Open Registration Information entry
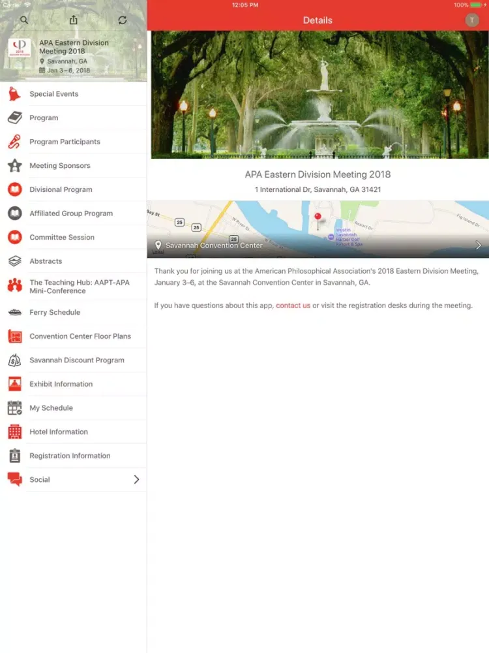Viewport: 489px width, 653px height. point(73,456)
